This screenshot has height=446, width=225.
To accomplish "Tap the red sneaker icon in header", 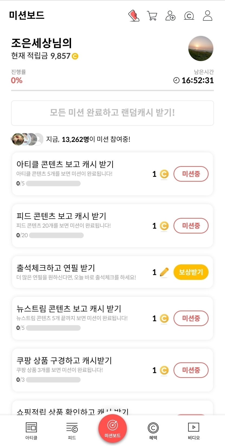I will 134,16.
